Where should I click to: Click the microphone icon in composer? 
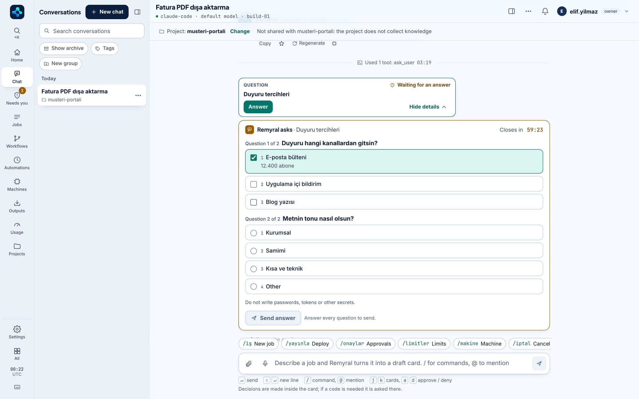[265, 363]
